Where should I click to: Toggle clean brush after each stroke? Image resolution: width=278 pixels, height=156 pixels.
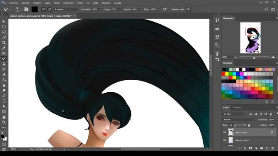(50, 9)
